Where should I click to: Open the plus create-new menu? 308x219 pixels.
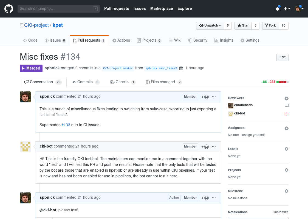(x=287, y=9)
